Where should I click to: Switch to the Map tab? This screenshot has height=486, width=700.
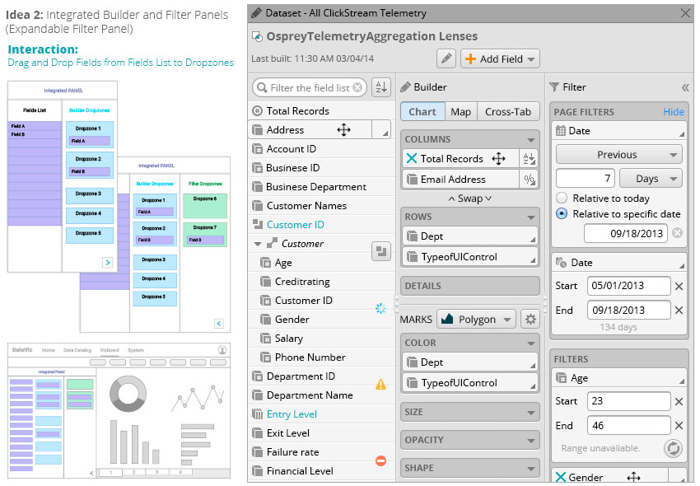460,112
